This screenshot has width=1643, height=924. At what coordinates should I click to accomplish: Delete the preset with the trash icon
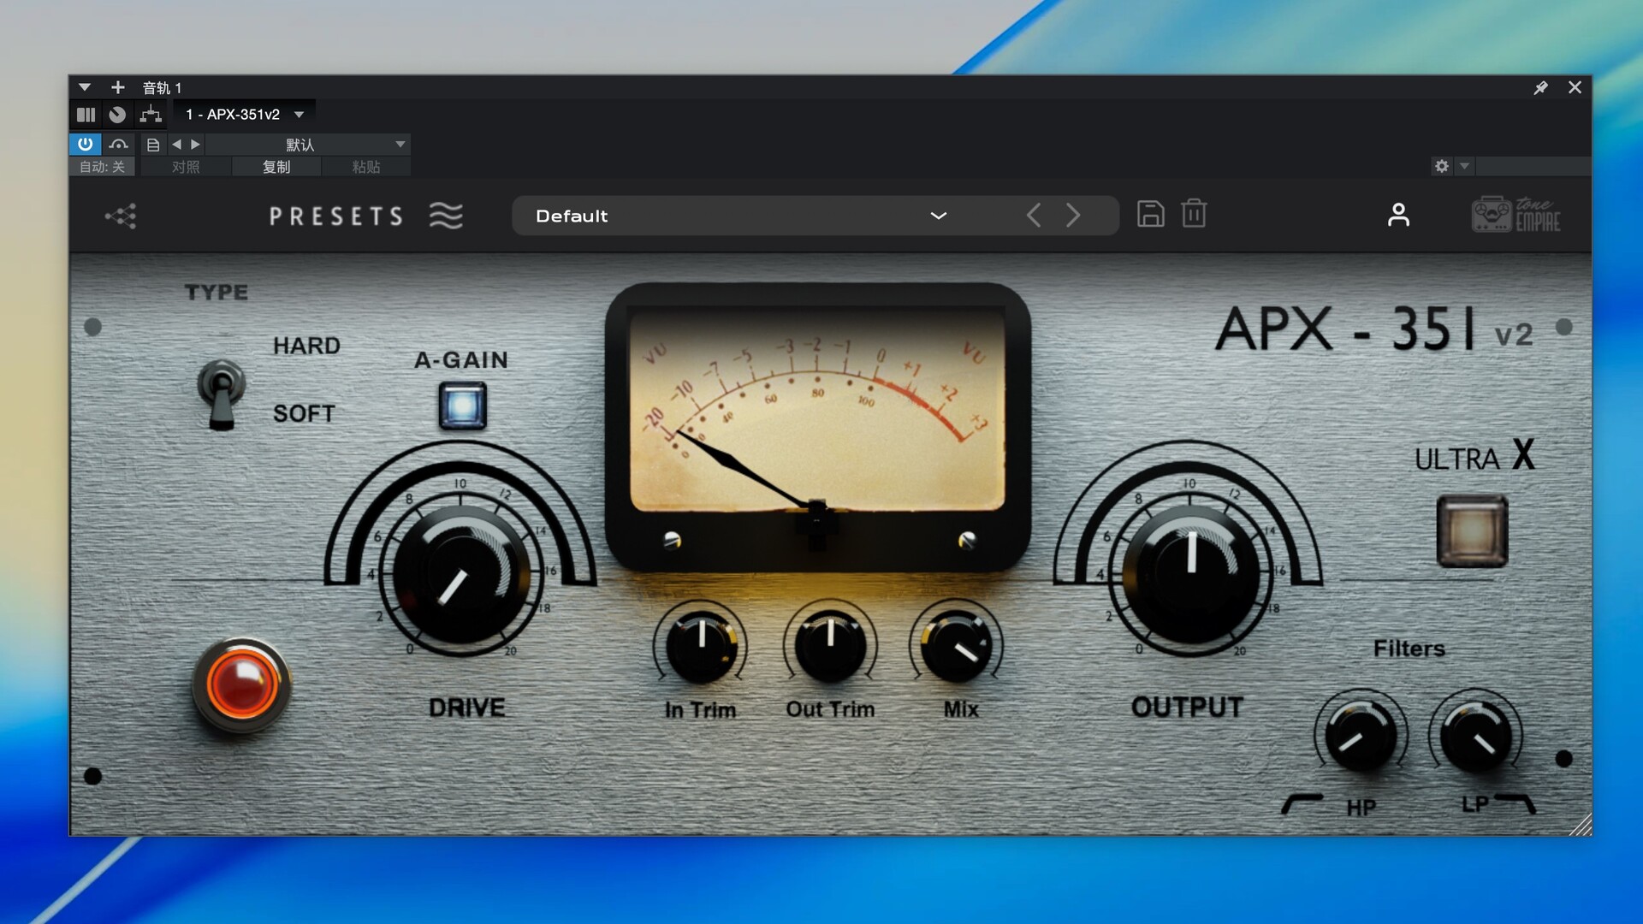coord(1194,214)
